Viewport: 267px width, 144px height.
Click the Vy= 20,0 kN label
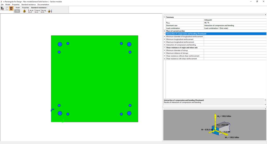(224, 132)
